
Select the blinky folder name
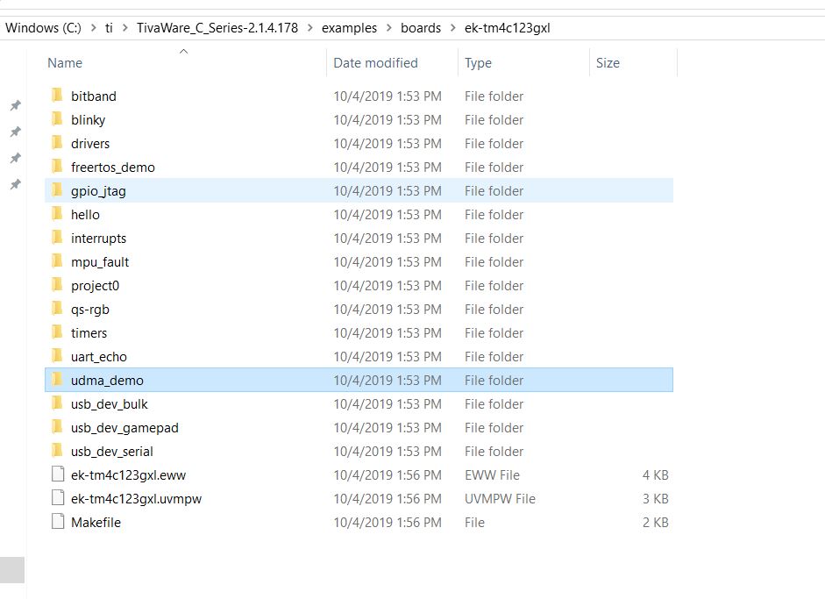click(88, 120)
